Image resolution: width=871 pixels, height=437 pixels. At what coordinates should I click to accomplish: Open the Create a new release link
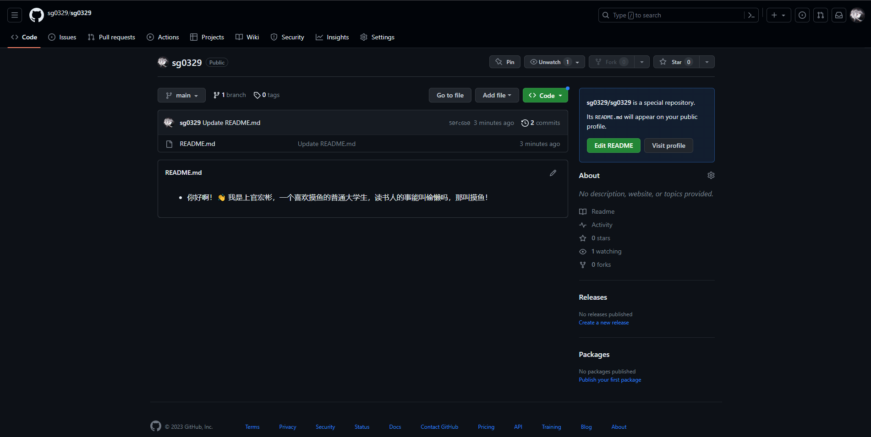[x=604, y=323]
